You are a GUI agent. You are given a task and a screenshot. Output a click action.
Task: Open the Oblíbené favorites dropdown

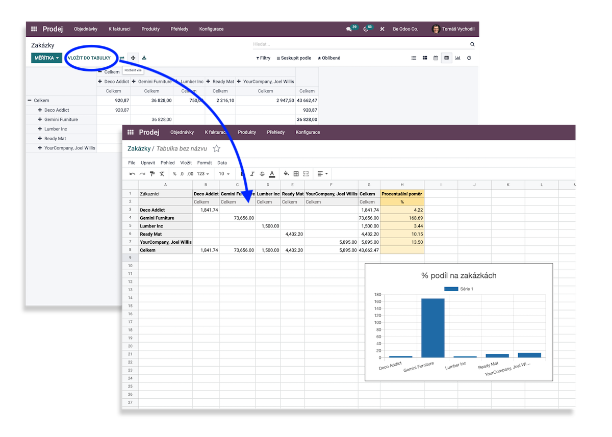[329, 58]
